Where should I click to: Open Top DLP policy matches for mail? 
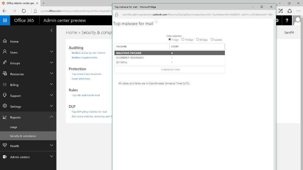[x=89, y=112]
